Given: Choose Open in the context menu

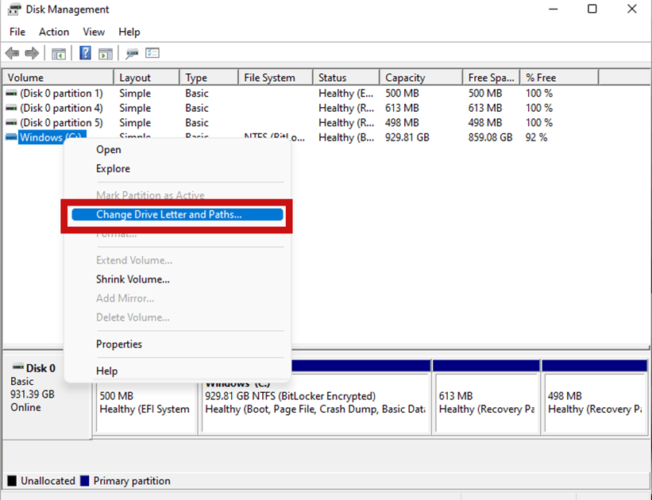Looking at the screenshot, I should click(x=109, y=150).
